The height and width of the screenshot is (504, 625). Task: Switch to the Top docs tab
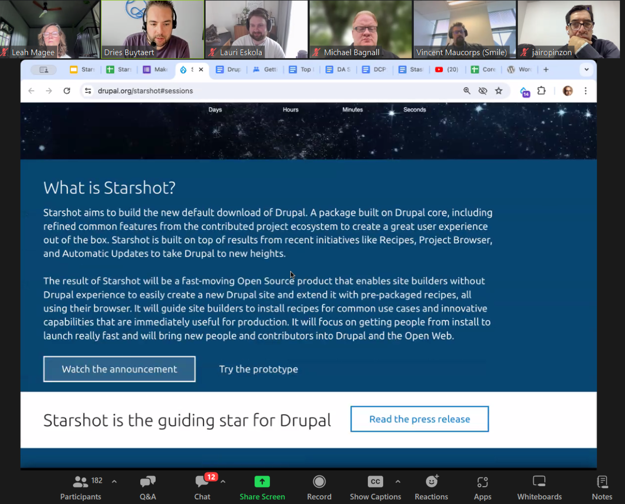[301, 69]
